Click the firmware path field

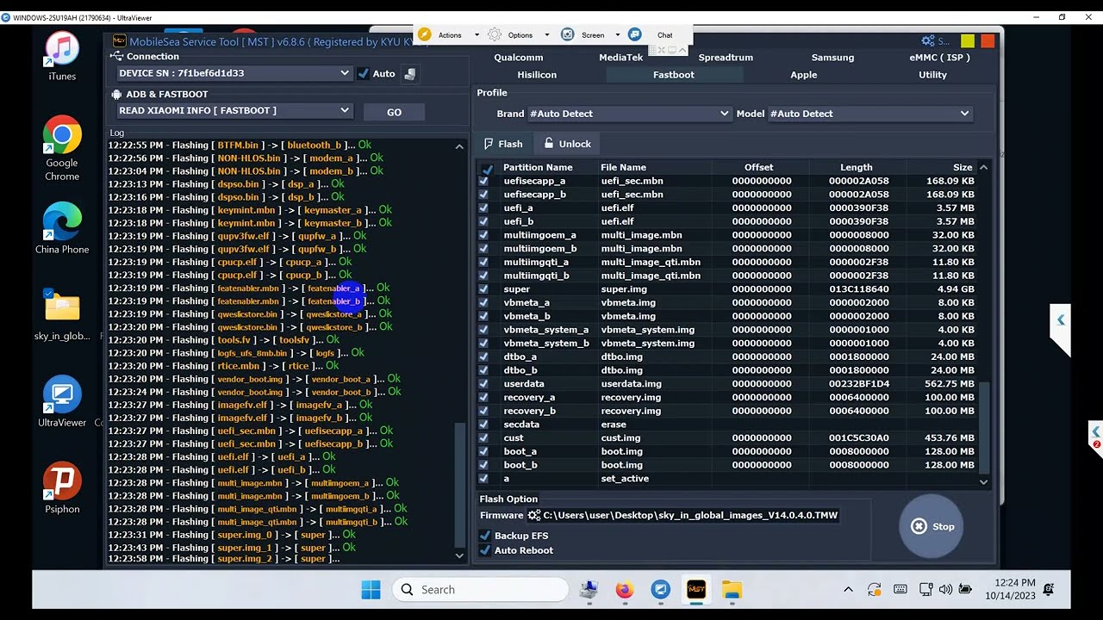tap(689, 515)
